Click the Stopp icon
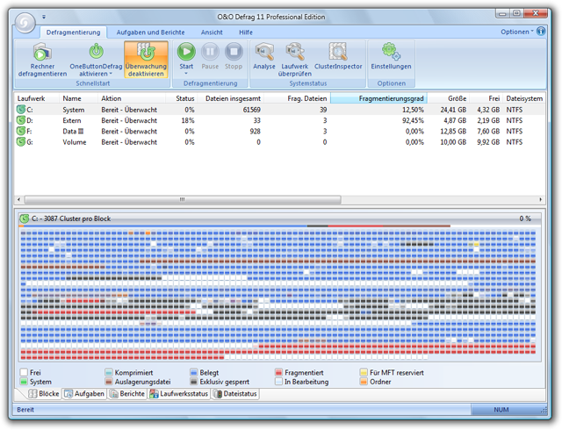Image resolution: width=562 pixels, height=430 pixels. click(x=234, y=53)
